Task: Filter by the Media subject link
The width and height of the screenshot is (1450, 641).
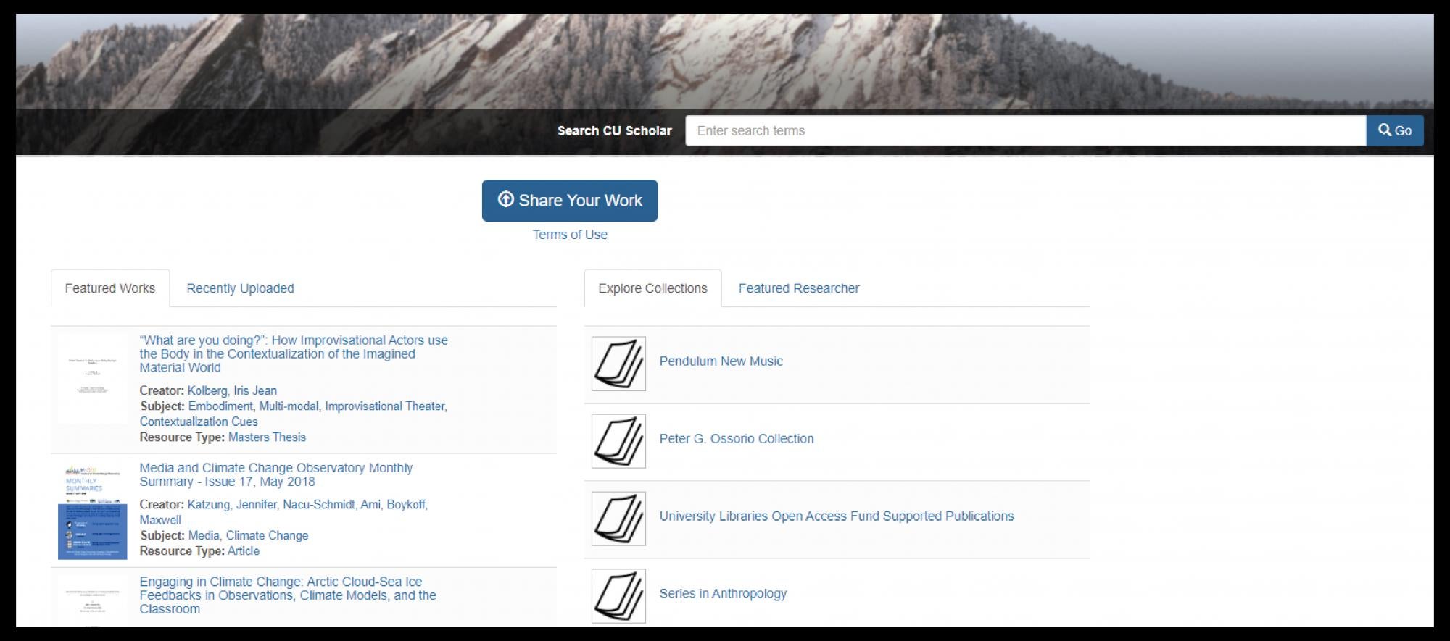Action: point(204,536)
